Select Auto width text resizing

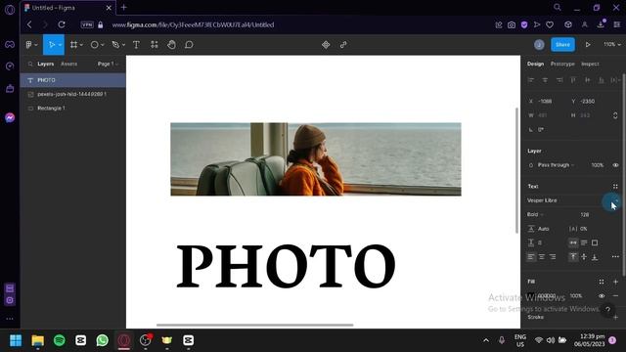pyautogui.click(x=573, y=242)
